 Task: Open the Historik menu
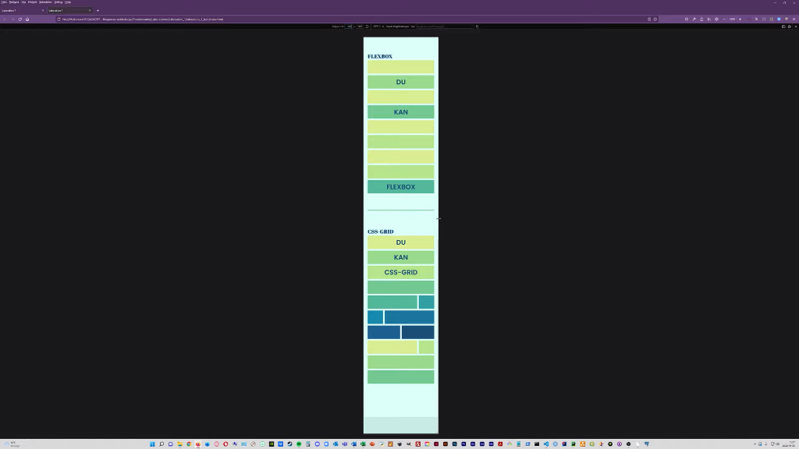pyautogui.click(x=33, y=2)
